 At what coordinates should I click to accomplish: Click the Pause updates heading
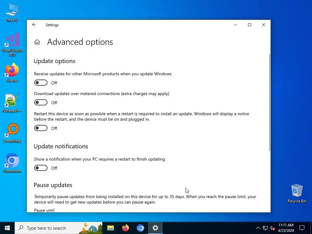click(x=53, y=185)
